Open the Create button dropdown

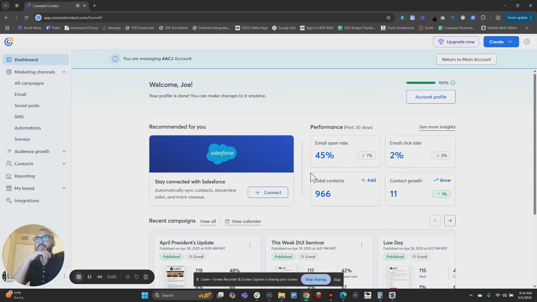(x=501, y=42)
